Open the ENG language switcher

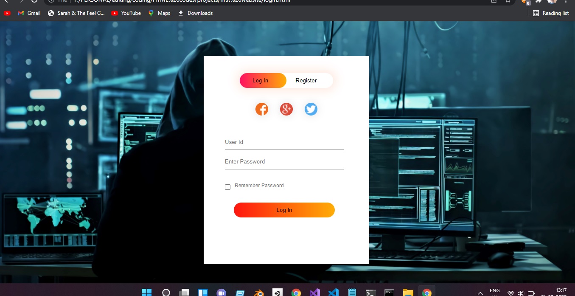(x=494, y=292)
